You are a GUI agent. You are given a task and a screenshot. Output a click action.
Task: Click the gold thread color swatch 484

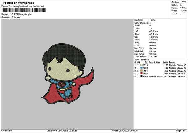(x=142, y=71)
